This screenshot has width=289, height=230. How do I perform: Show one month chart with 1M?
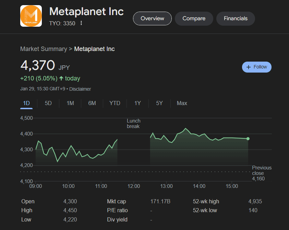[70, 103]
